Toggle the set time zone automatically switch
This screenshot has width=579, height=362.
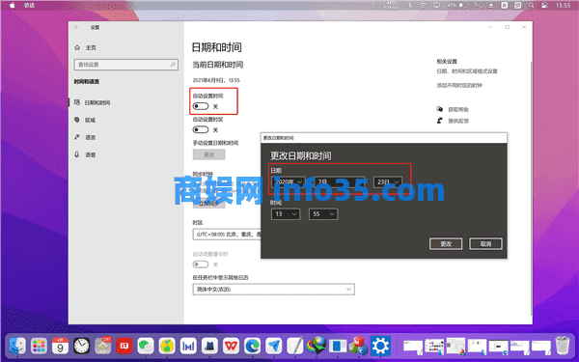point(201,129)
